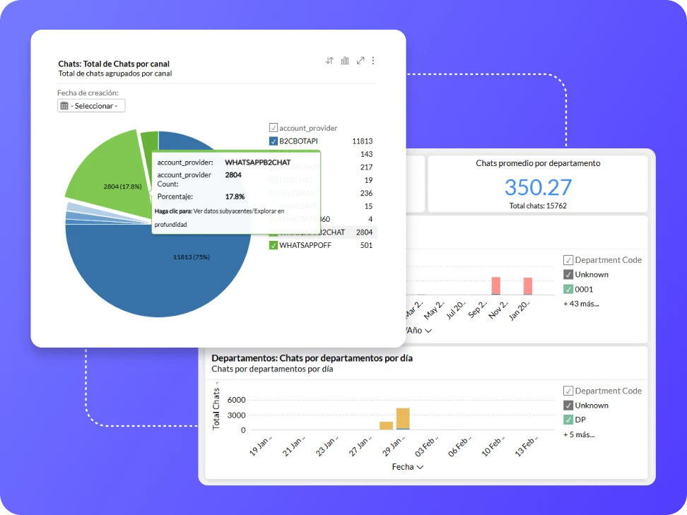
Task: Open the sort options icon on Chats card
Action: tap(329, 60)
